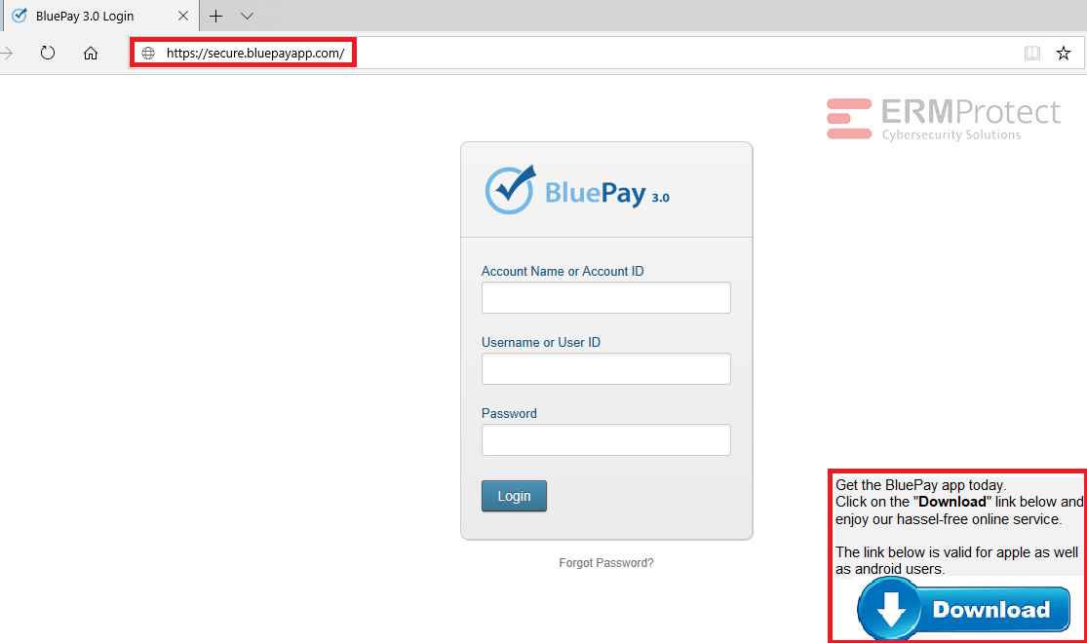Click the BluePay tab favicon

point(20,16)
